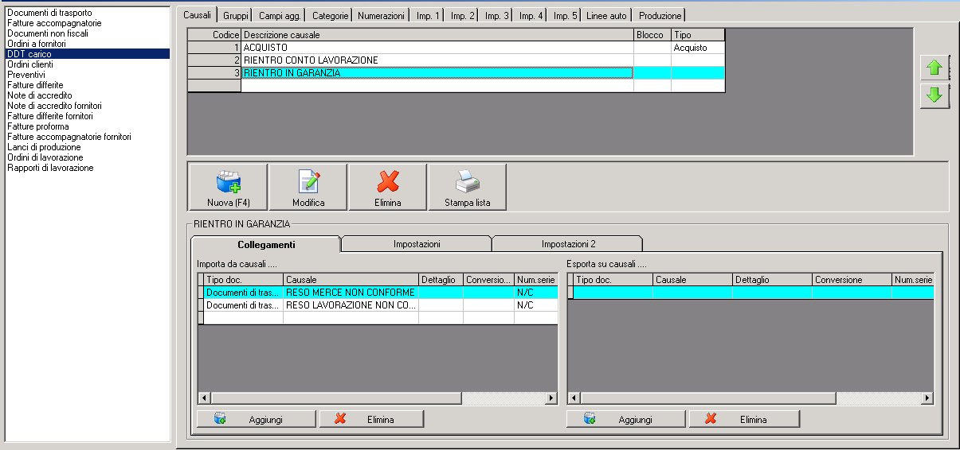This screenshot has width=960, height=450.
Task: Select the ACQUISTO causale row
Action: (x=456, y=48)
